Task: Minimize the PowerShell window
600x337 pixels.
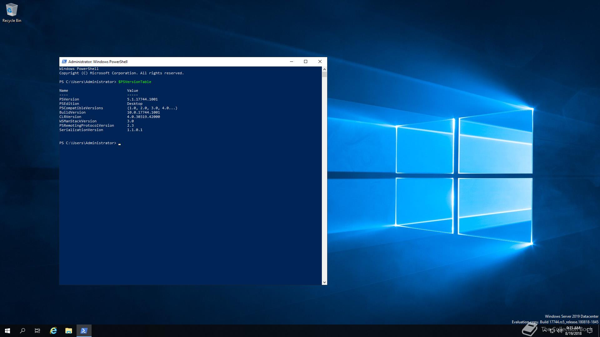Action: (292, 61)
